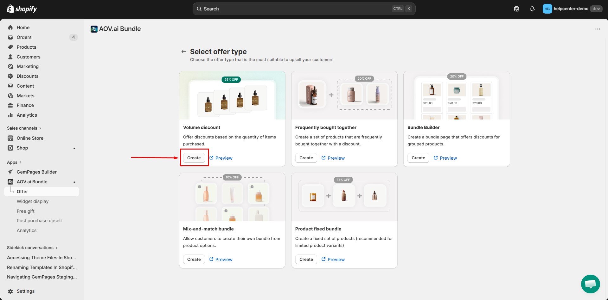The height and width of the screenshot is (300, 608).
Task: Open the Sidekick assistant icon
Action: point(516,9)
